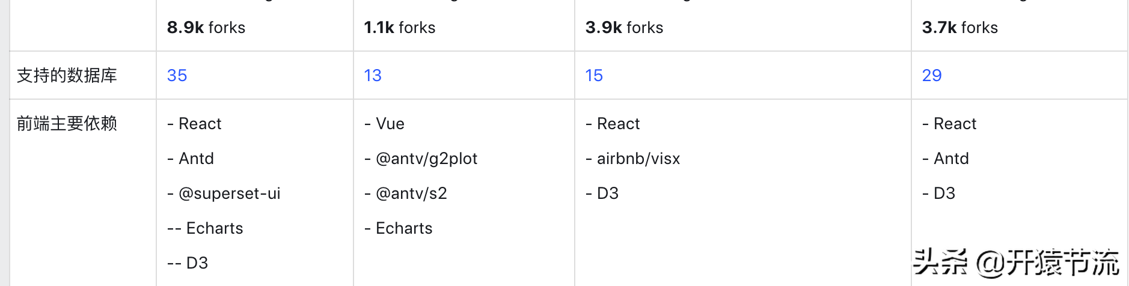Viewport: 1129px width, 286px height.
Task: Click the airbnb/visx dependency entry
Action: 638,159
